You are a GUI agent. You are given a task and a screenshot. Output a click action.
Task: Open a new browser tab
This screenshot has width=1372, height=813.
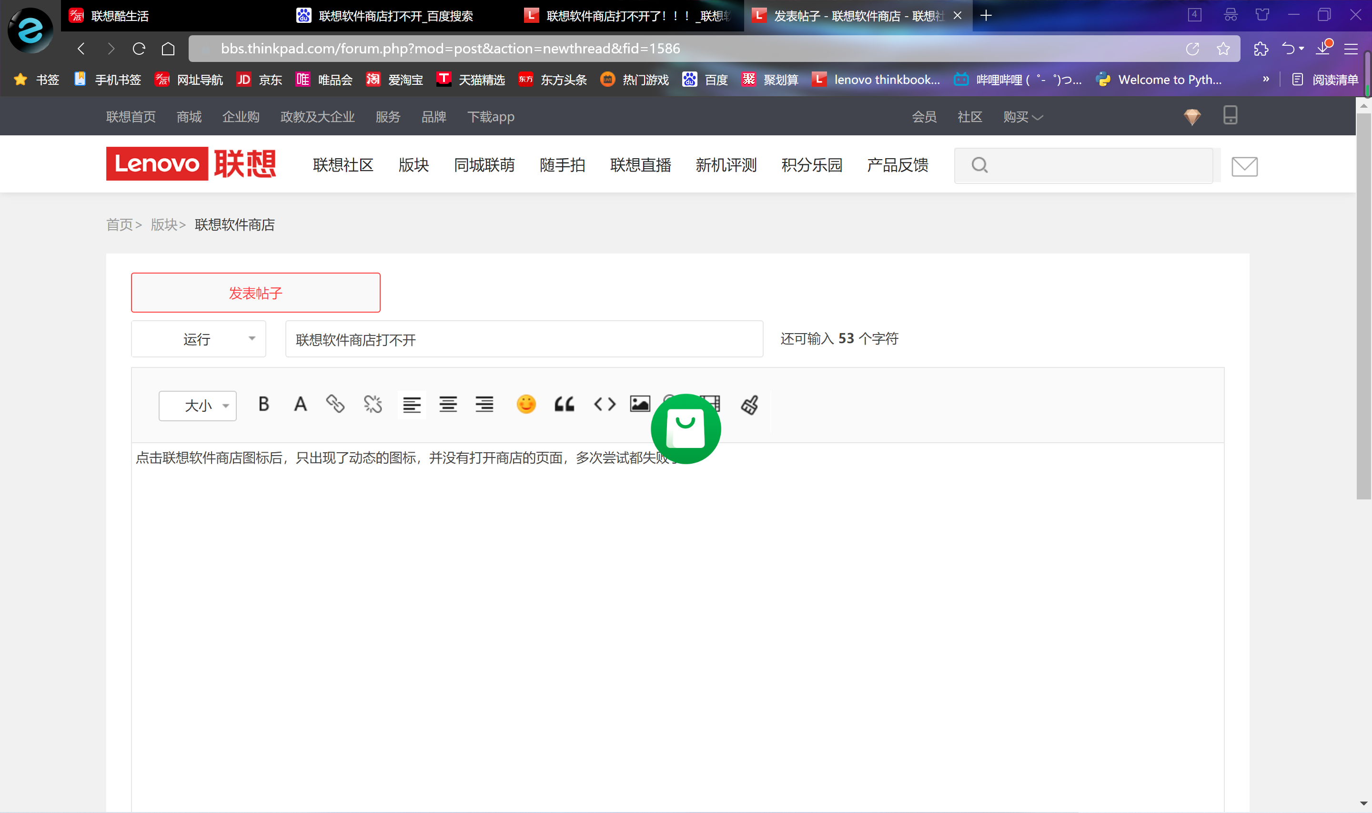click(x=986, y=15)
